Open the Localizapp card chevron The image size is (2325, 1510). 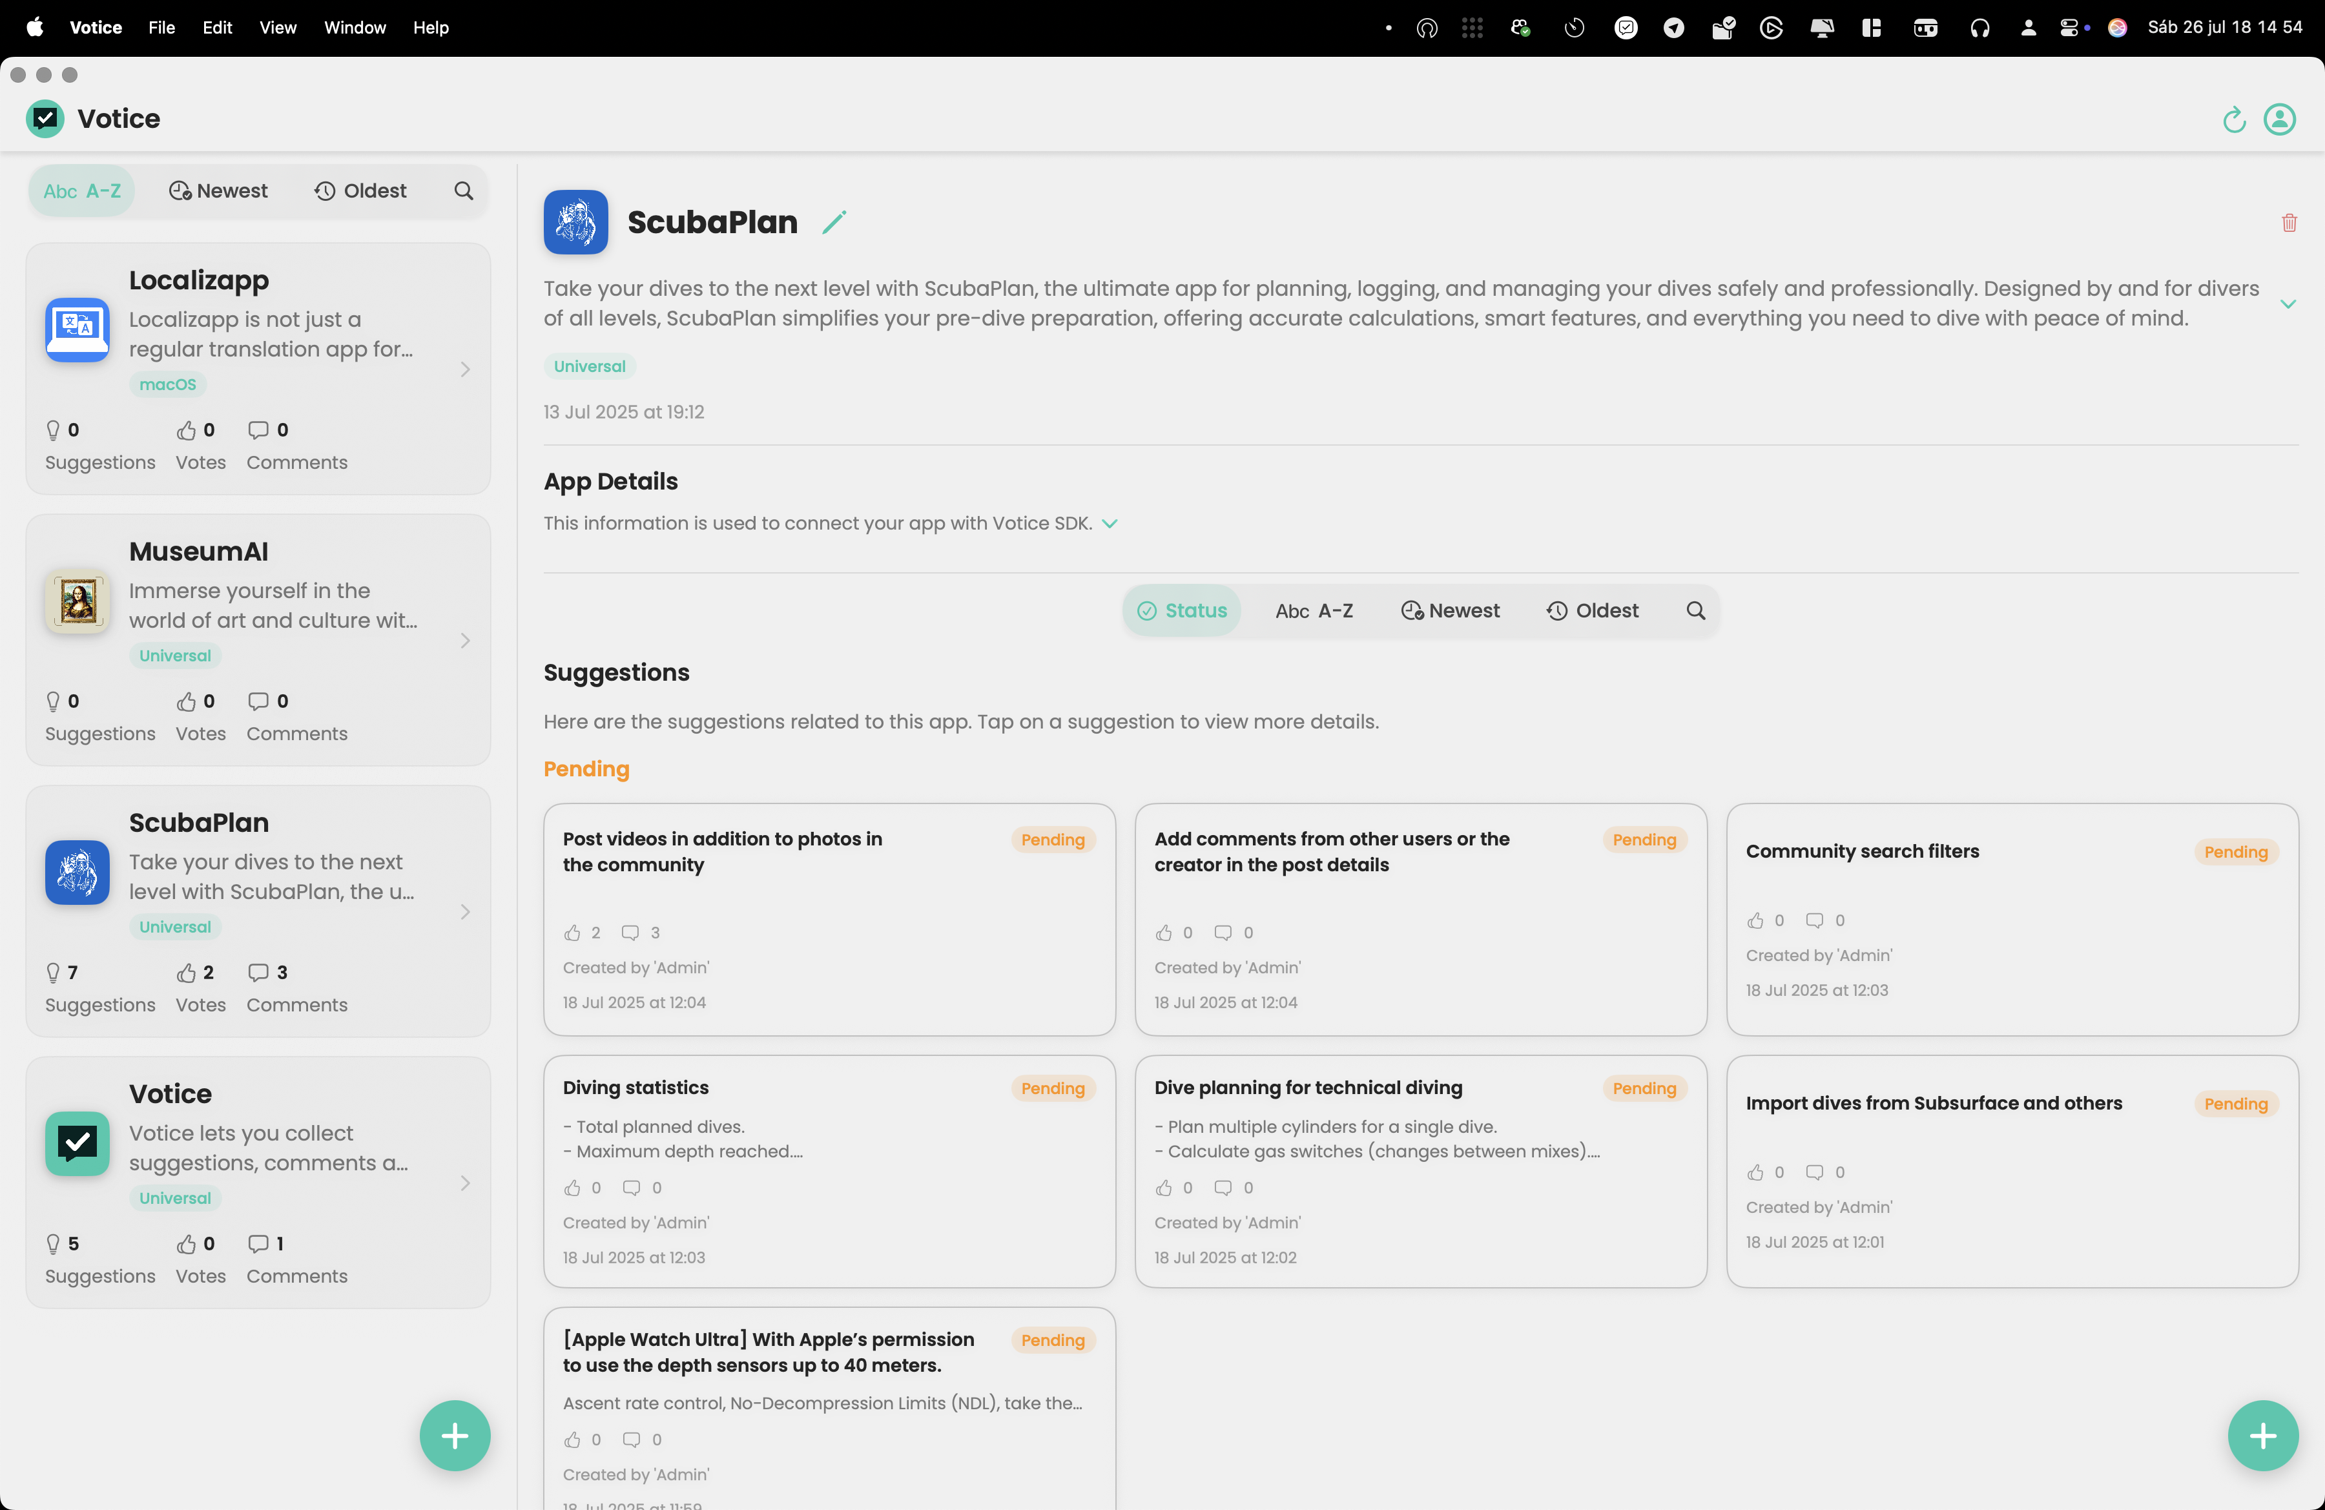tap(465, 369)
